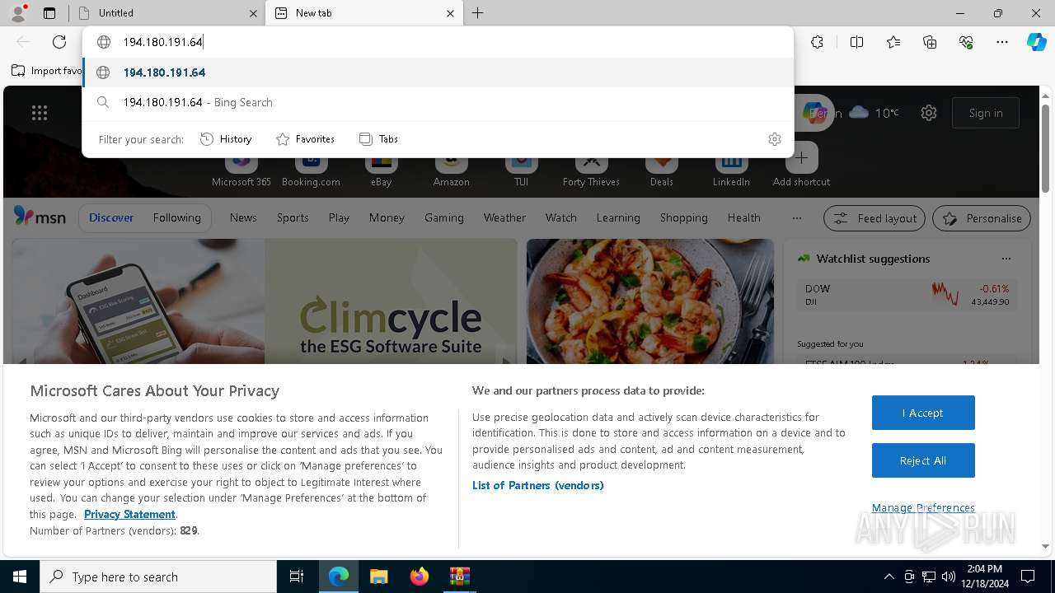This screenshot has height=593, width=1055.
Task: Select 194.180.191.64 Bing Search suggestion
Action: [438, 102]
